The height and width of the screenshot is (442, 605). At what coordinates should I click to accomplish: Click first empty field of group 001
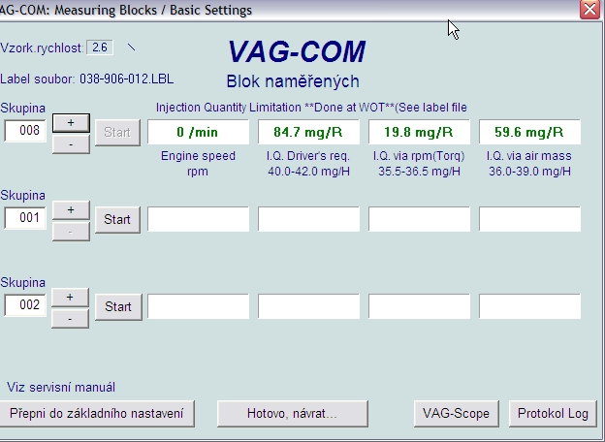pyautogui.click(x=198, y=219)
